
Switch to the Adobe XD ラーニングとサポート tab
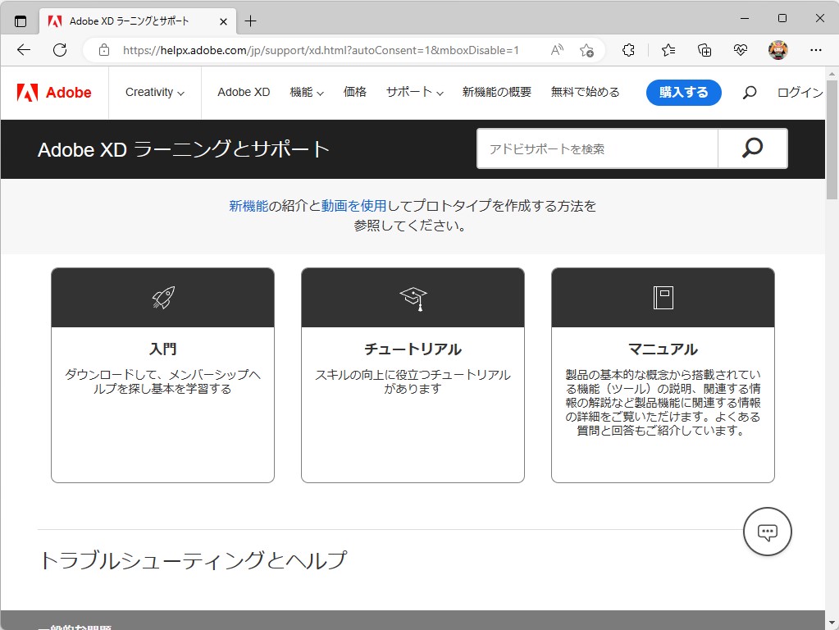[x=131, y=22]
